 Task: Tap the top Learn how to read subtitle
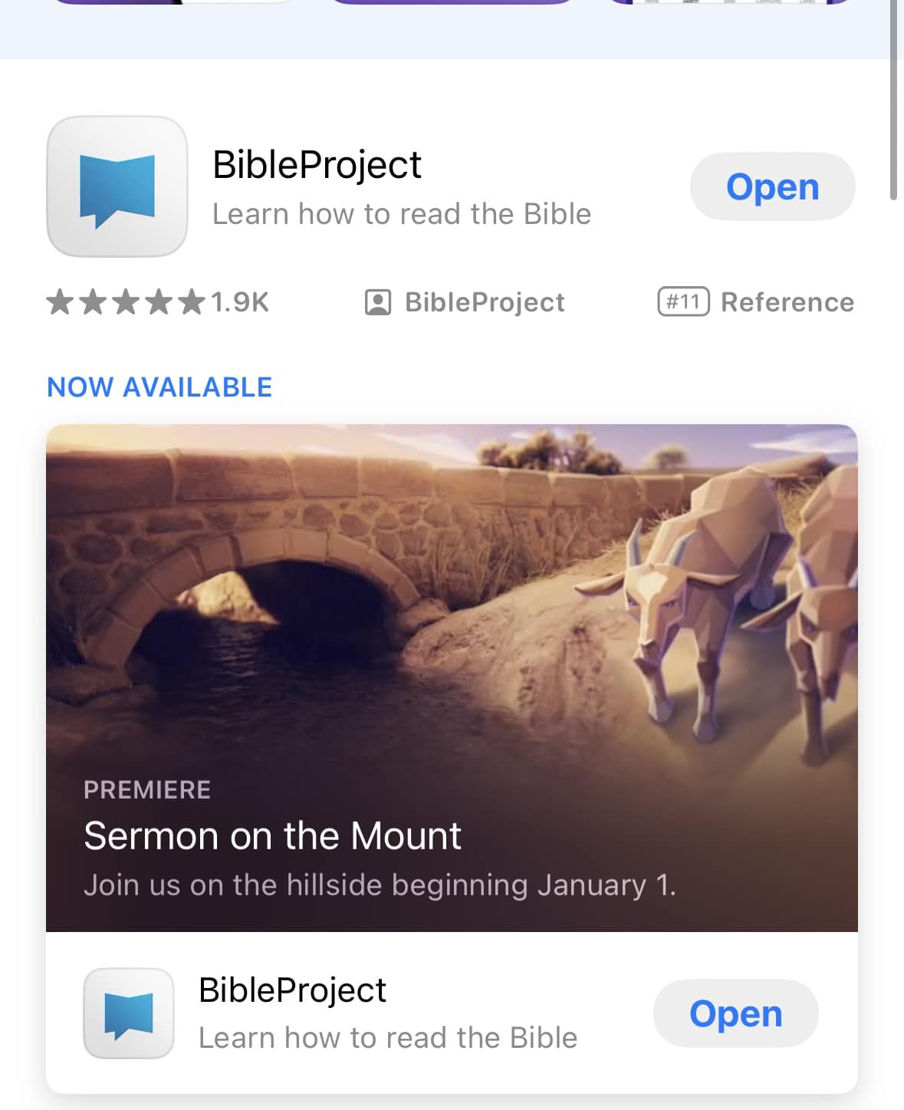click(402, 214)
